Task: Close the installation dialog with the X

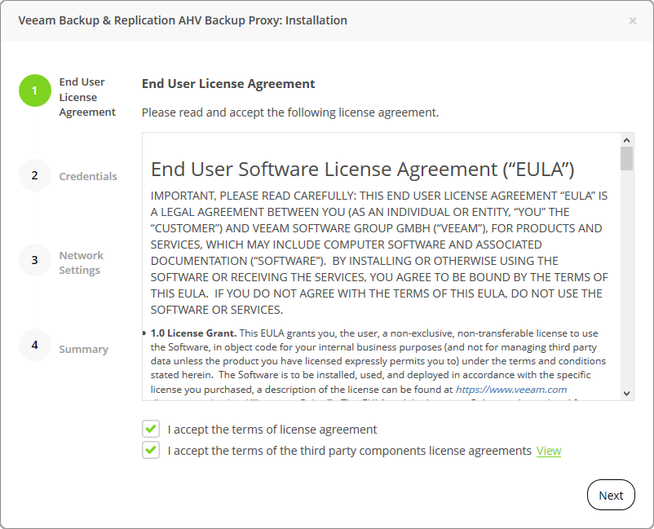Action: [x=633, y=21]
